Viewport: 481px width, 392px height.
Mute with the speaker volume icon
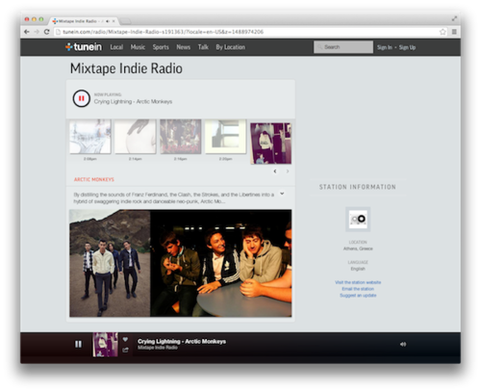[403, 344]
